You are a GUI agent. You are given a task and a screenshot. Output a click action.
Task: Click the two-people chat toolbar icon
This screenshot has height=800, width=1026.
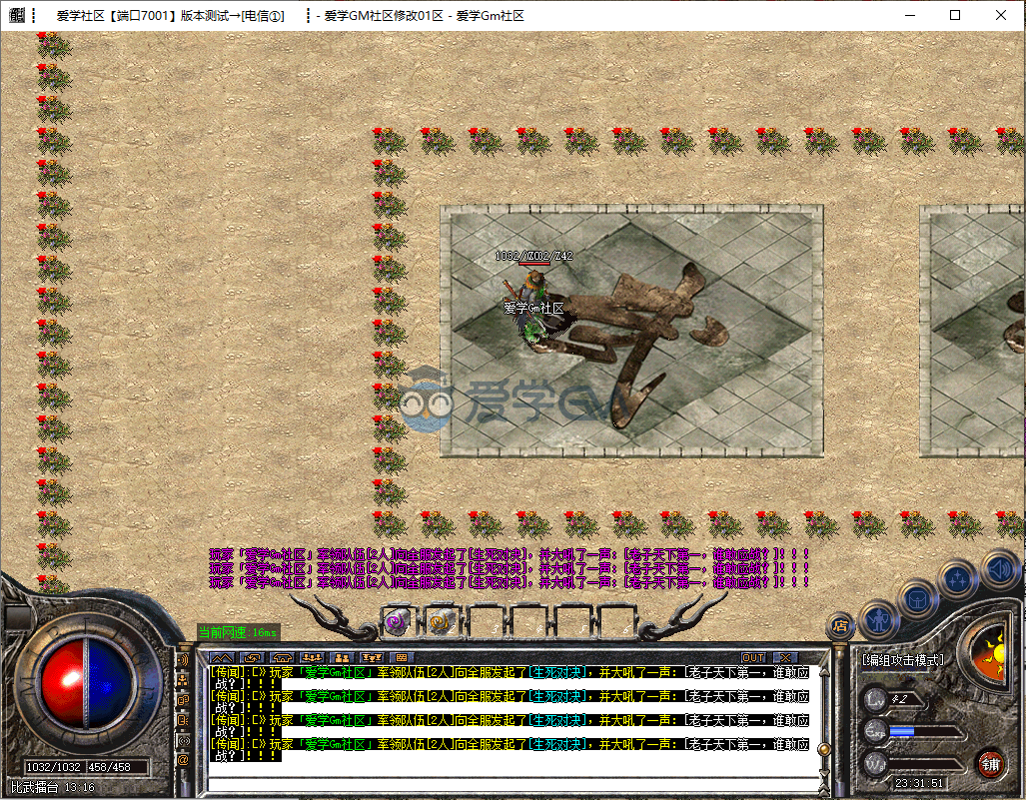(342, 657)
